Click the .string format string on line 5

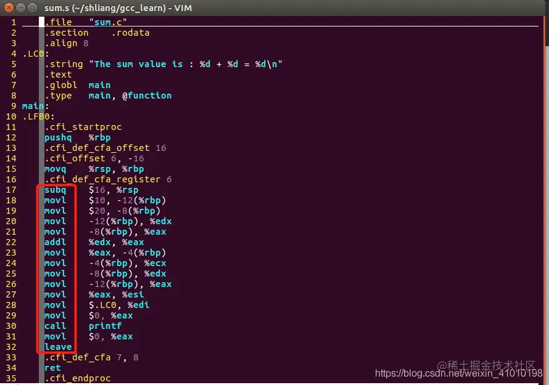[x=186, y=64]
